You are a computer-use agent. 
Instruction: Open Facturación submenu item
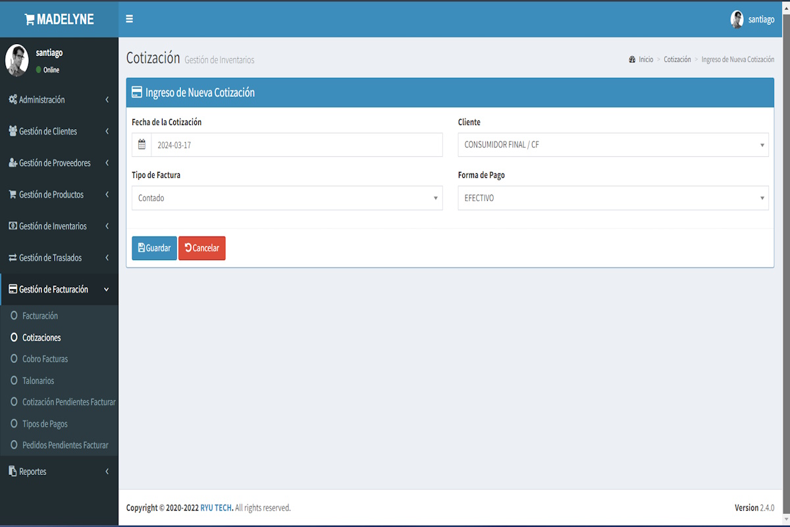[x=40, y=316]
